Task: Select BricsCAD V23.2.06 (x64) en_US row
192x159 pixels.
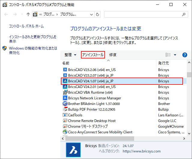Action: click(124, 70)
